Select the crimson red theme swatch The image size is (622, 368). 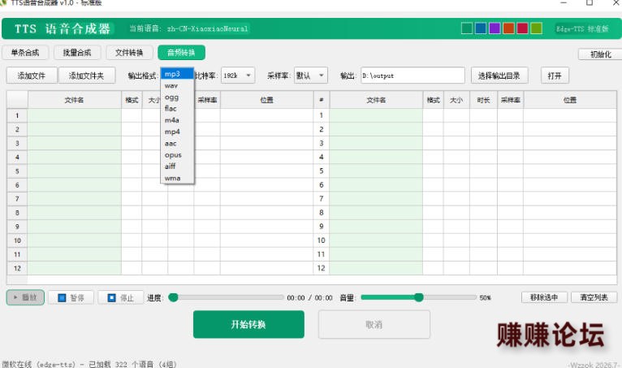point(522,28)
